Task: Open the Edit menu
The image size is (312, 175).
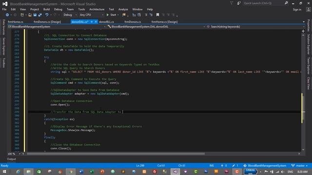Action: coord(13,9)
